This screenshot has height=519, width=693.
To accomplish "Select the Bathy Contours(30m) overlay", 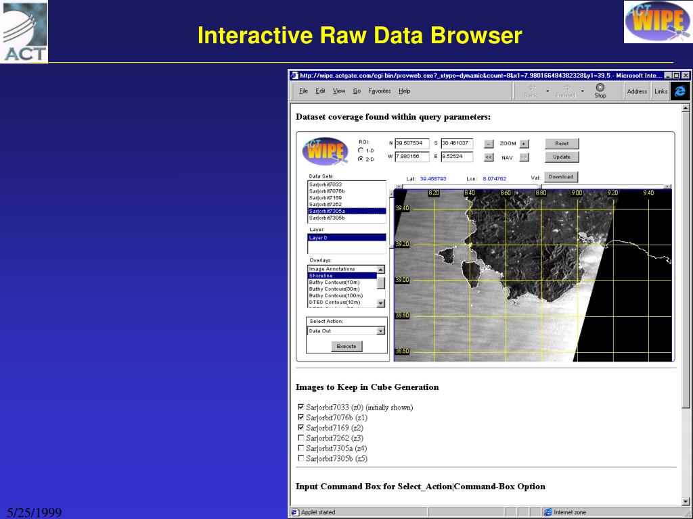I will [342, 289].
